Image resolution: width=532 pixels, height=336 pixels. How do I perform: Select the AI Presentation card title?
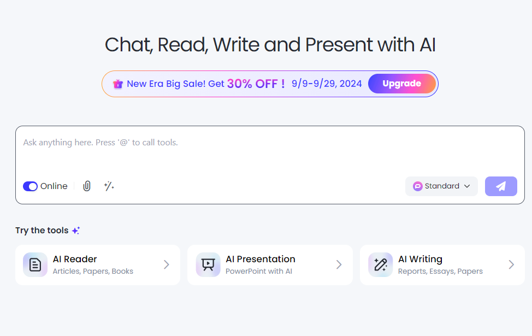pyautogui.click(x=260, y=259)
